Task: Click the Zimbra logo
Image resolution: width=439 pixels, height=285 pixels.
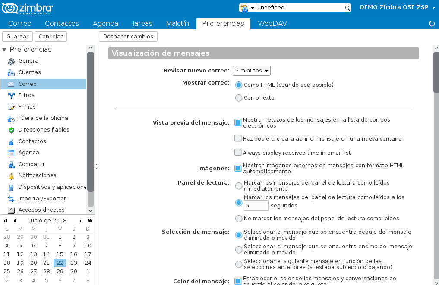Action: (x=27, y=8)
